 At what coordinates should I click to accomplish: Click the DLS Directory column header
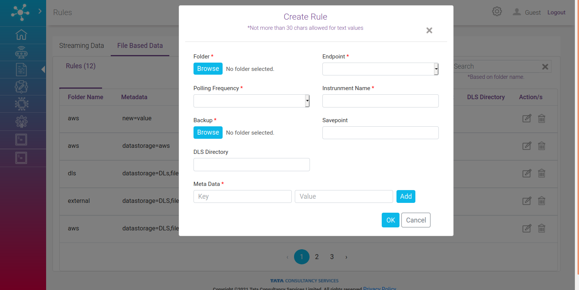click(x=486, y=97)
